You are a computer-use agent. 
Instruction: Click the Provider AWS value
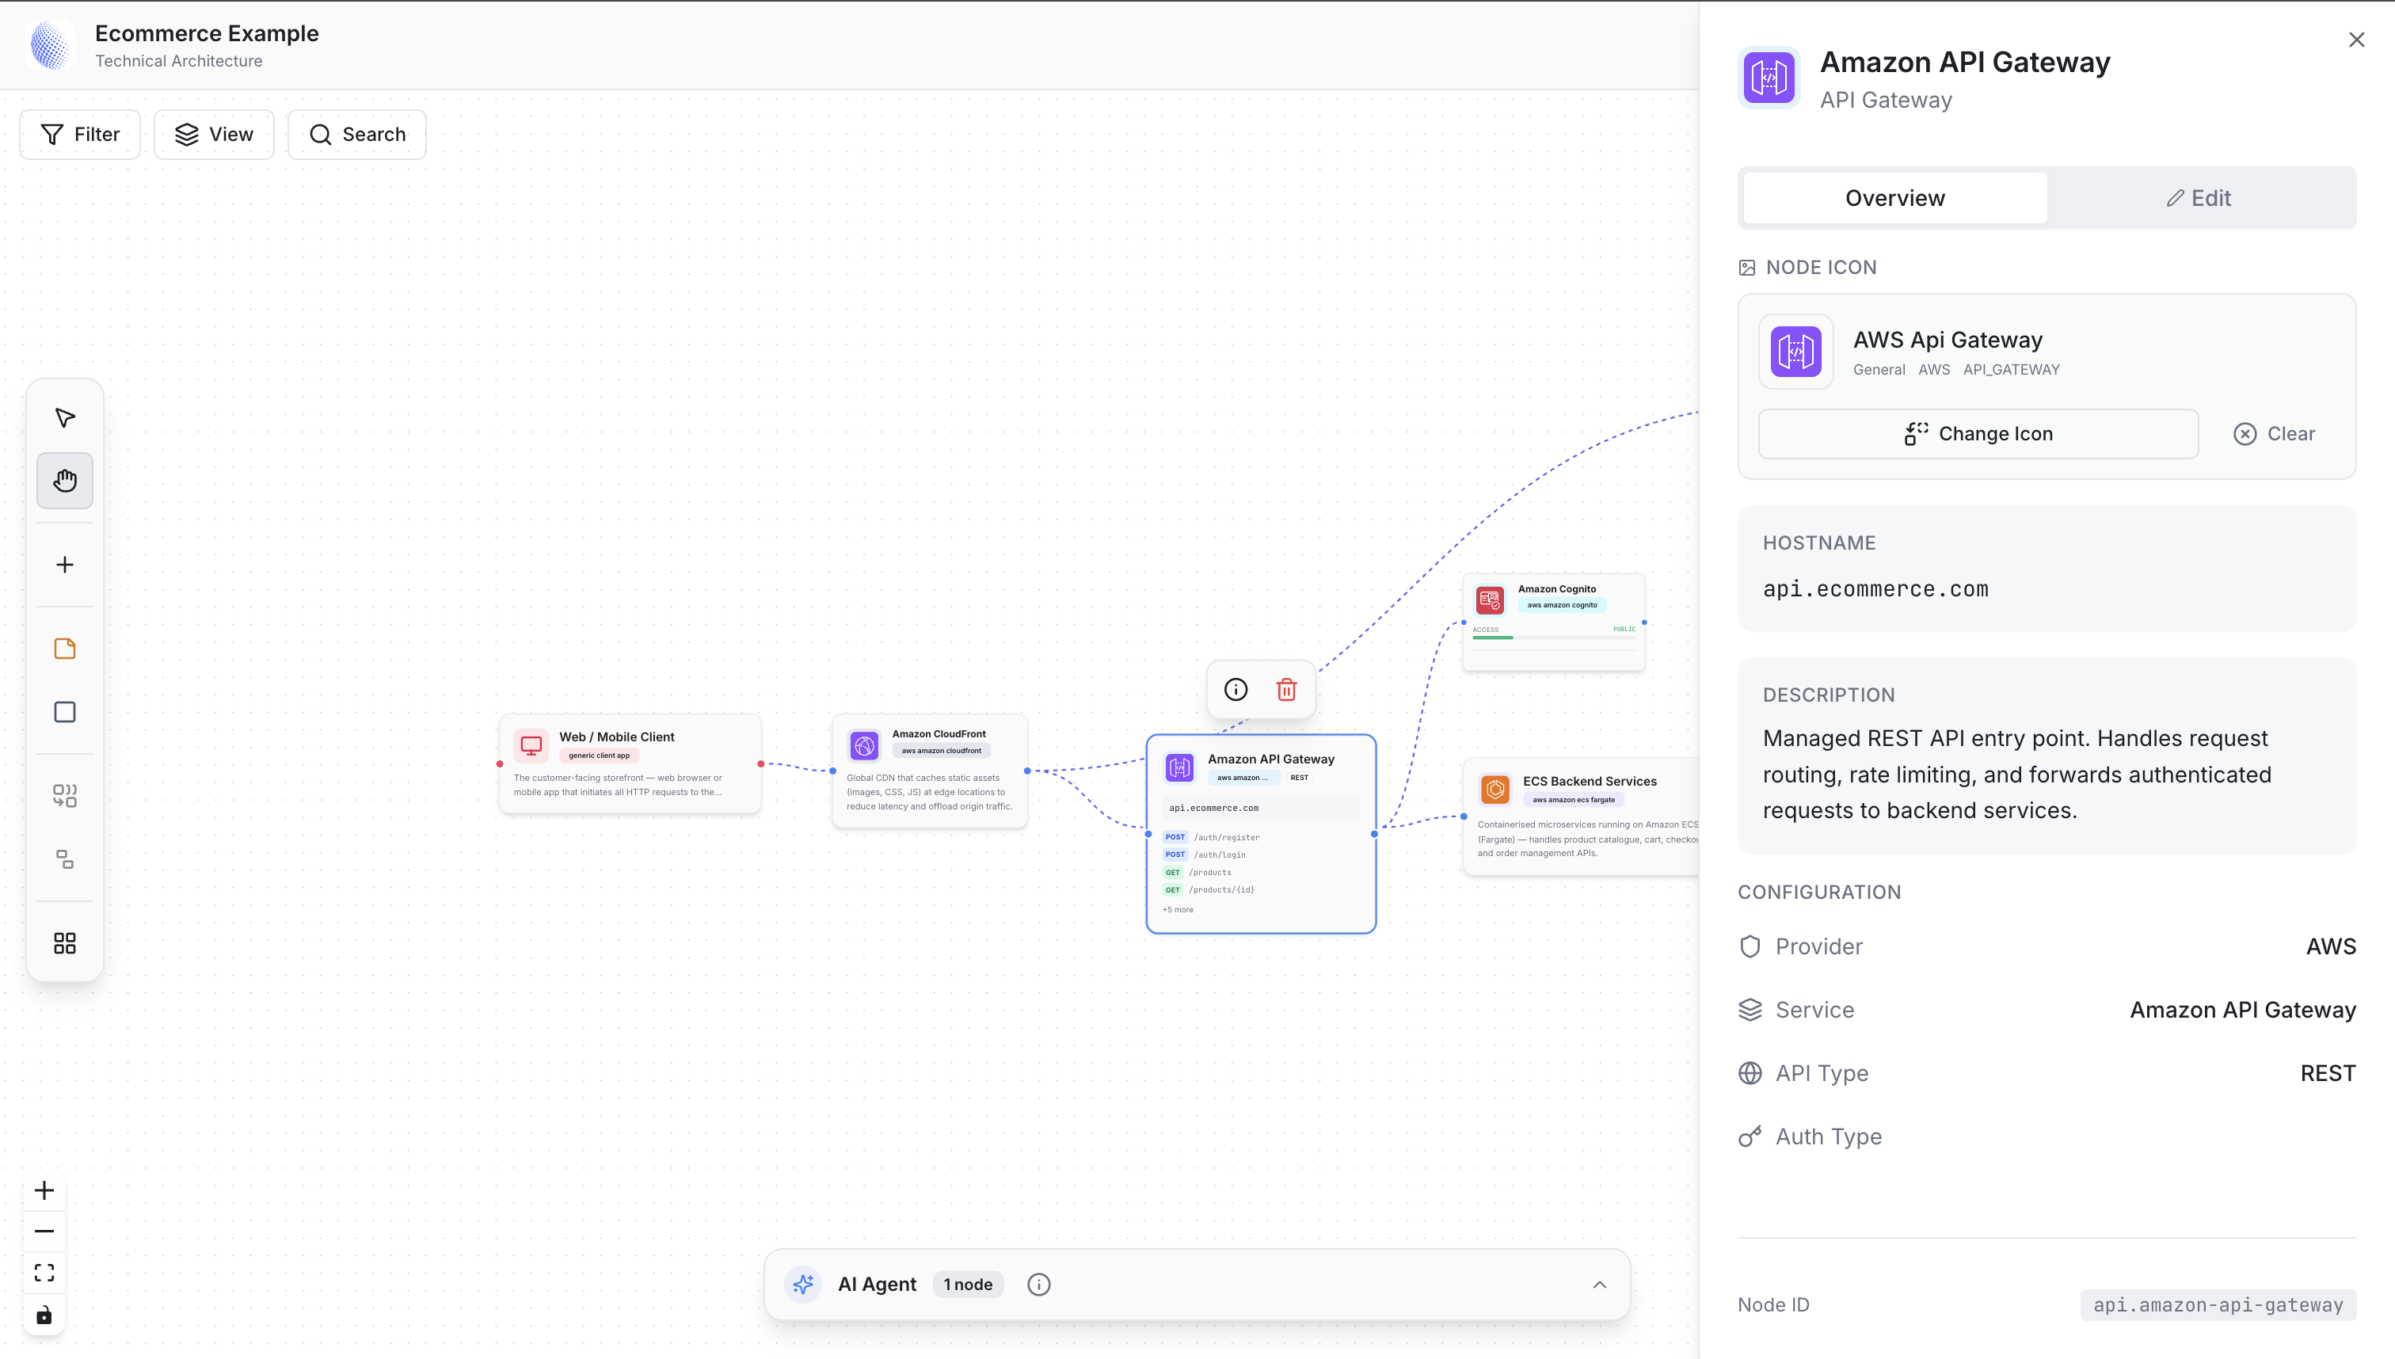(x=2331, y=946)
